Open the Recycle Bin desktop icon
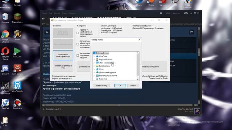Image resolution: width=232 pixels, height=130 pixels. pyautogui.click(x=5, y=18)
